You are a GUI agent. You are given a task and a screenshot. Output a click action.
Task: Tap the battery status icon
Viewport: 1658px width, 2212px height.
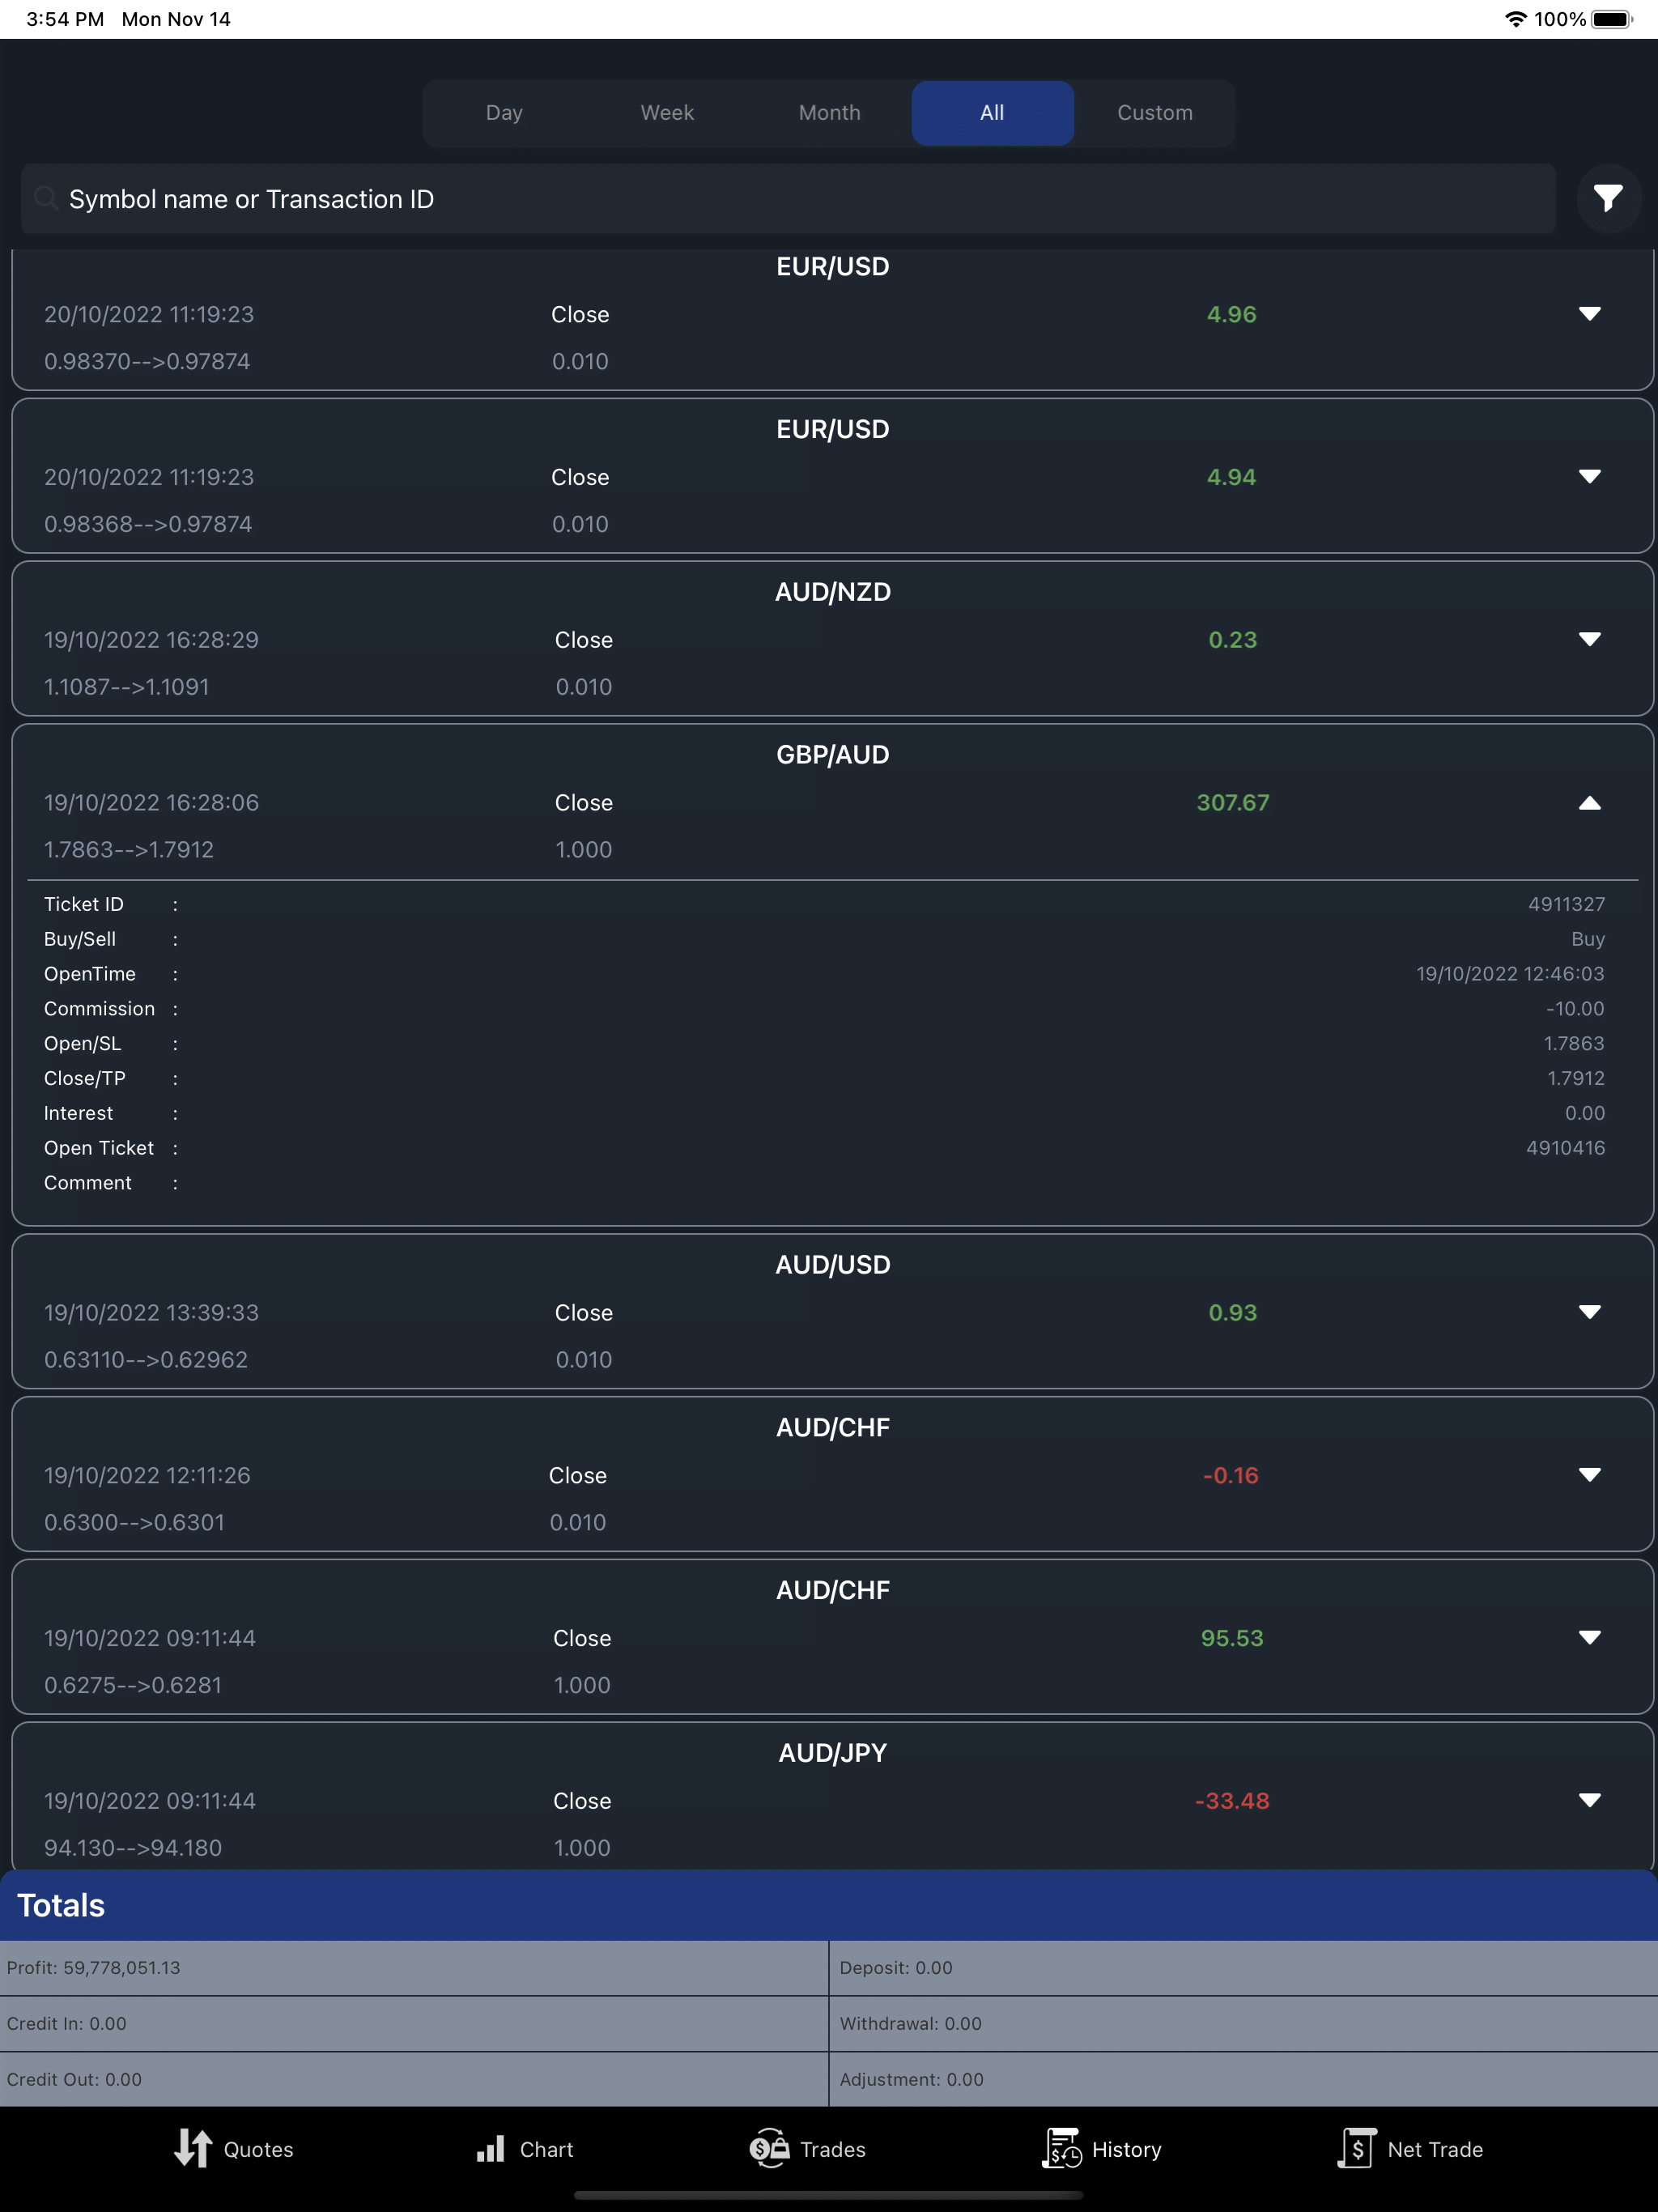[1611, 19]
